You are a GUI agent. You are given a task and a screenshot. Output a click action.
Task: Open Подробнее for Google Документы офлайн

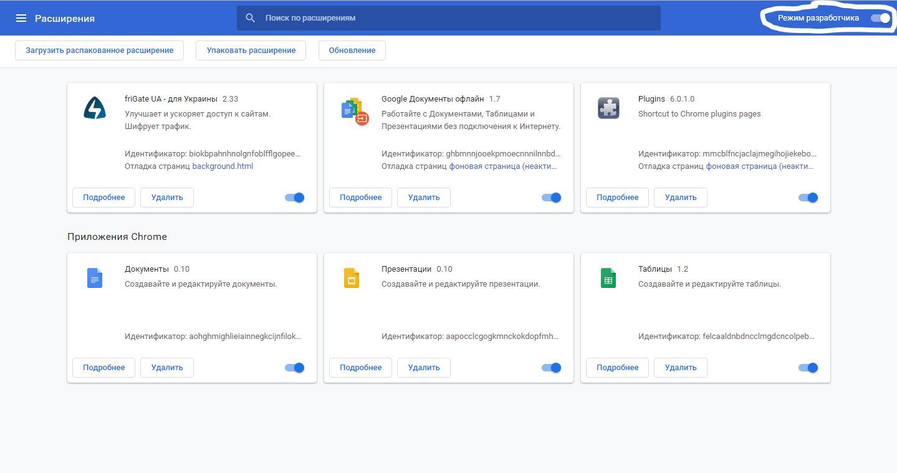(x=361, y=198)
